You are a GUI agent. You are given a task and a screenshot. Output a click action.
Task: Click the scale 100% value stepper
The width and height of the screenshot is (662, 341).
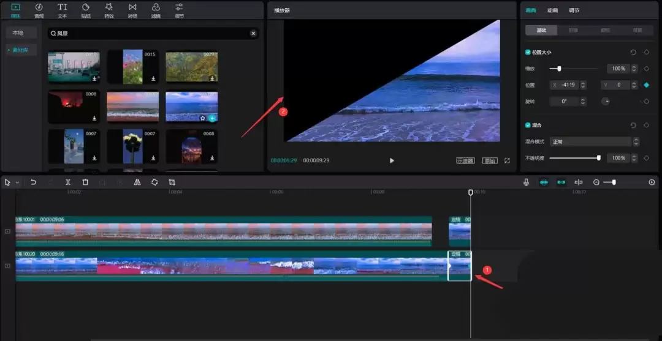(x=634, y=69)
